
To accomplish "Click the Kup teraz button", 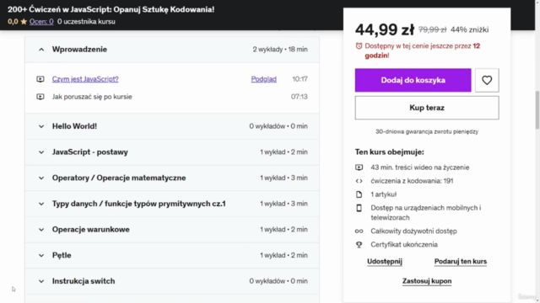I will coord(427,108).
